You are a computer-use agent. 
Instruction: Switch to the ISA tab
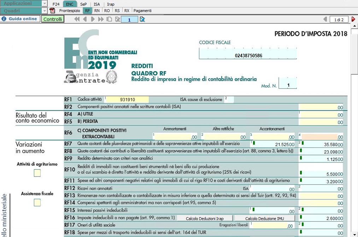click(97, 4)
